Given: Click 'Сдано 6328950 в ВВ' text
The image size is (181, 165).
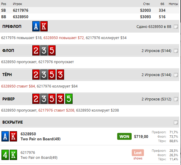Looking at the screenshot, I should coord(154,27).
